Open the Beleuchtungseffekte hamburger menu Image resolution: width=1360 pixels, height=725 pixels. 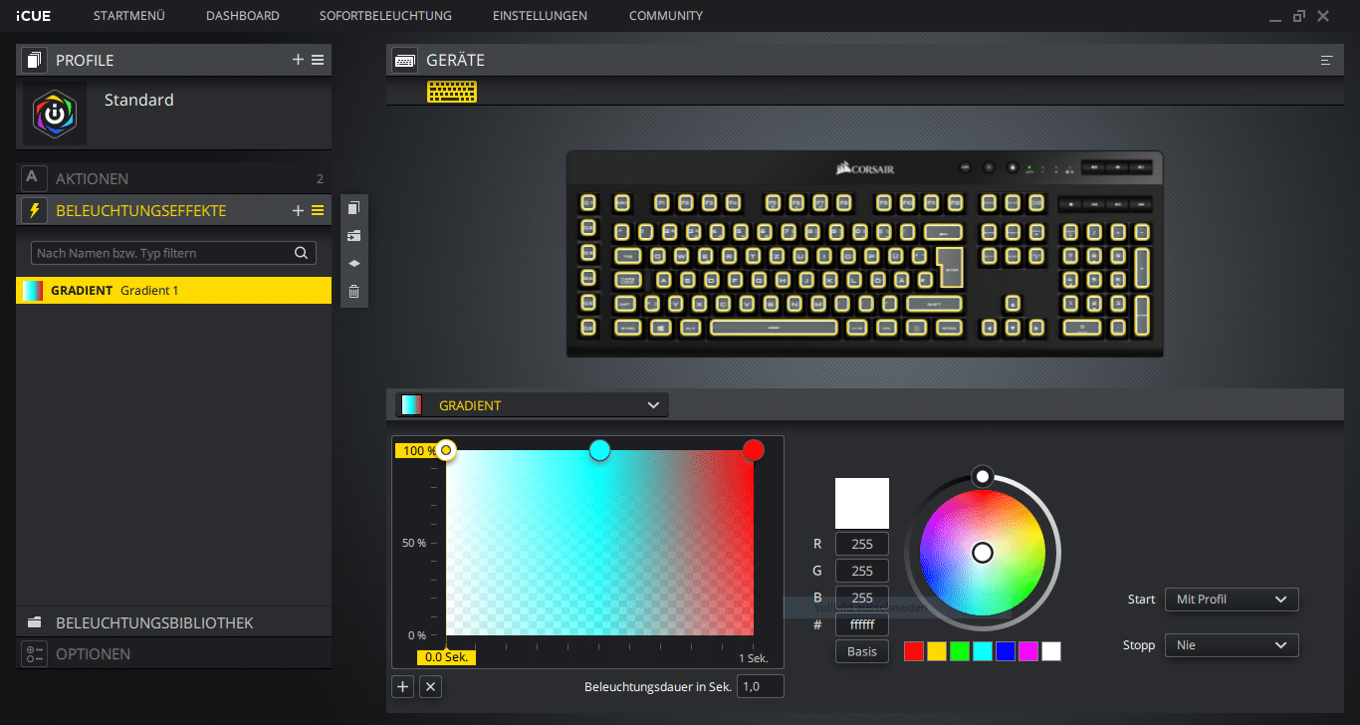tap(318, 211)
